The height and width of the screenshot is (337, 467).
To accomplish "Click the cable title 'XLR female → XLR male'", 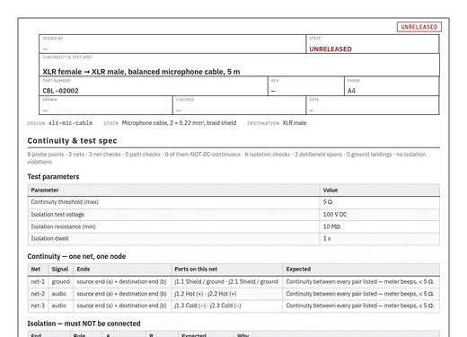I will pos(141,72).
